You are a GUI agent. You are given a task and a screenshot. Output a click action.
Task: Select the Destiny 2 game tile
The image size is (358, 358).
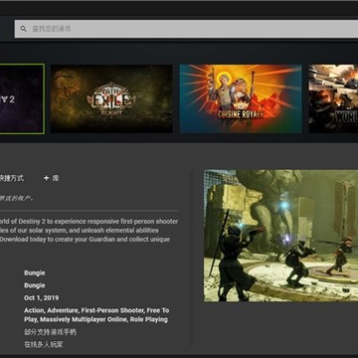(x=22, y=98)
